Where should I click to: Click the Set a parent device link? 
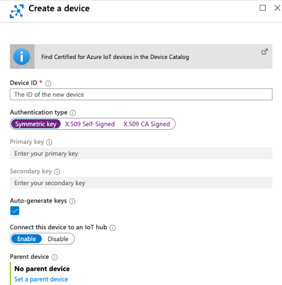pos(41,279)
